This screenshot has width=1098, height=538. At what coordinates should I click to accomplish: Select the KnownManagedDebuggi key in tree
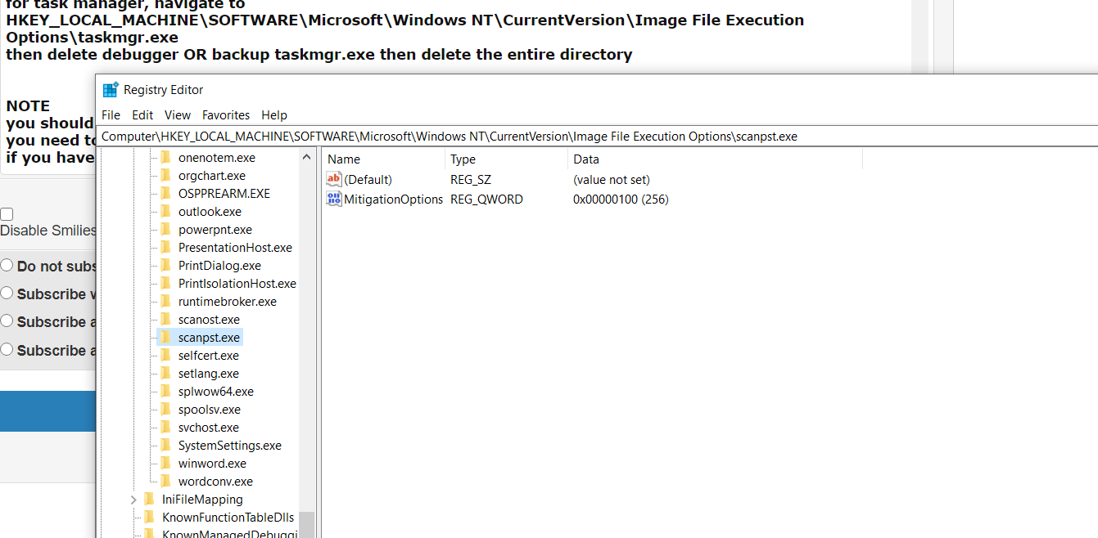tap(229, 534)
